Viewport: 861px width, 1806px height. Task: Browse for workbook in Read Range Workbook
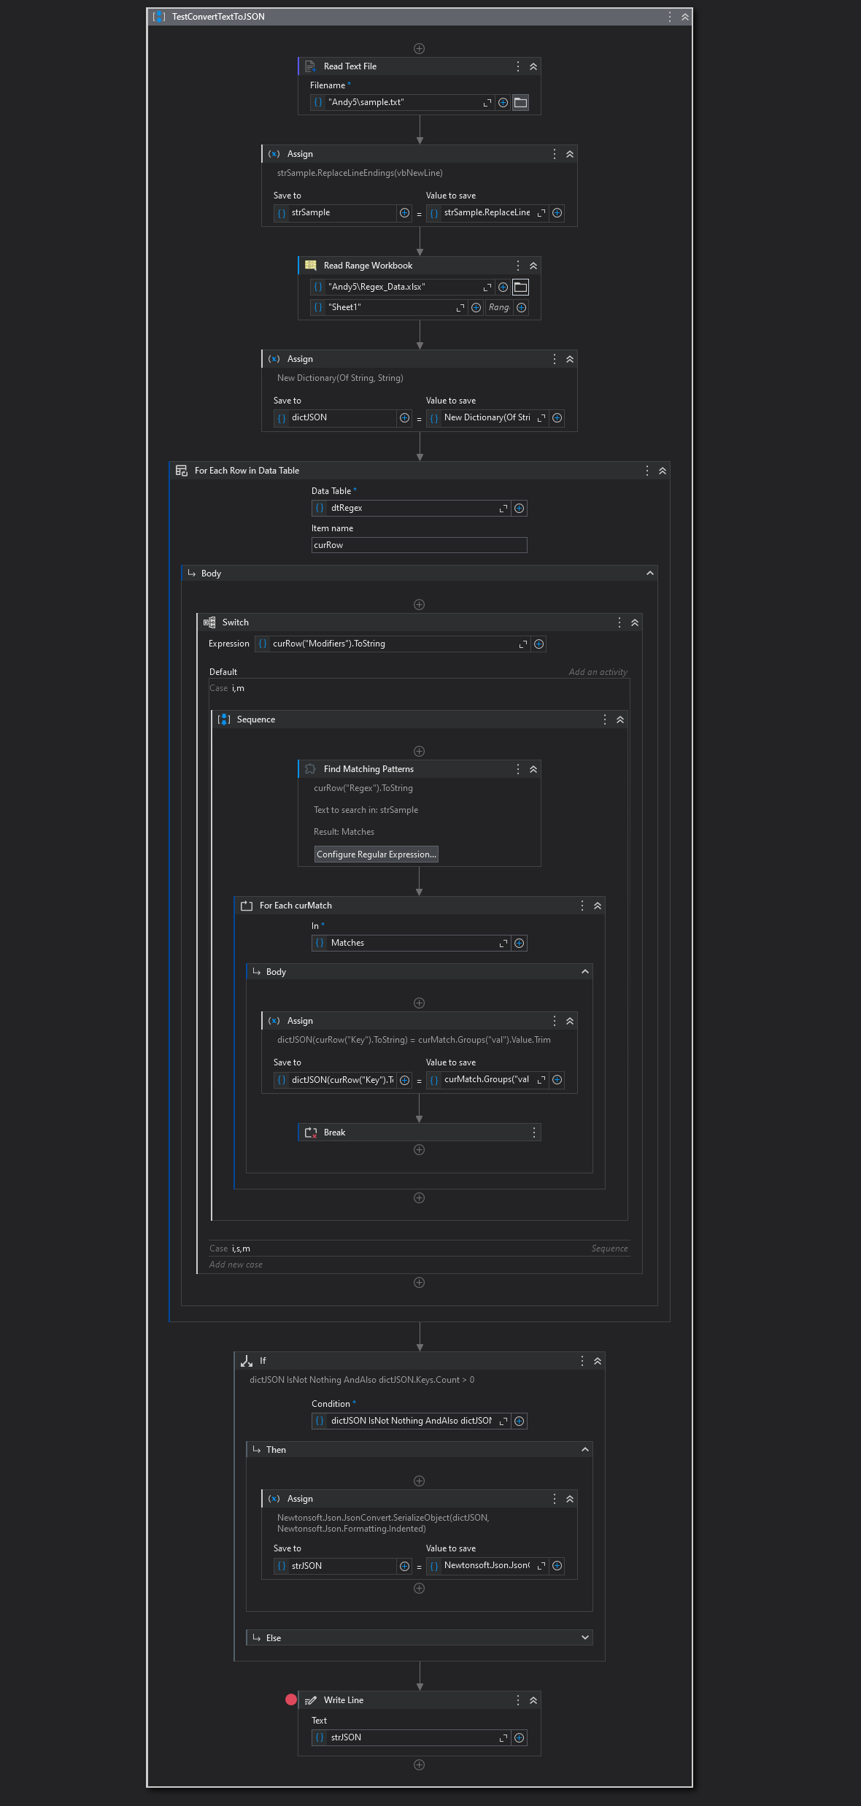click(520, 288)
